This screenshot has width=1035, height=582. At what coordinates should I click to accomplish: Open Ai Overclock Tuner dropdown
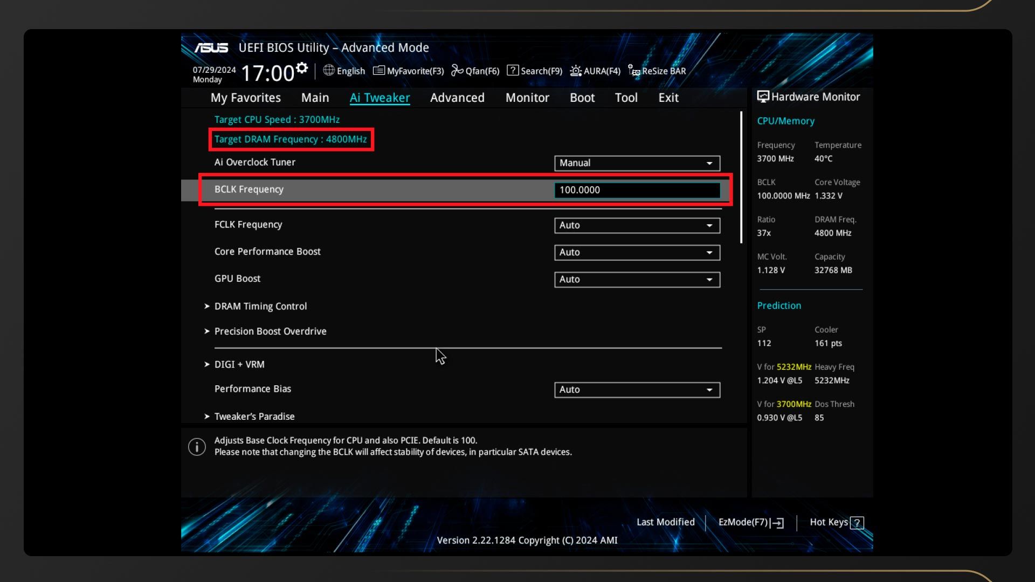click(637, 163)
